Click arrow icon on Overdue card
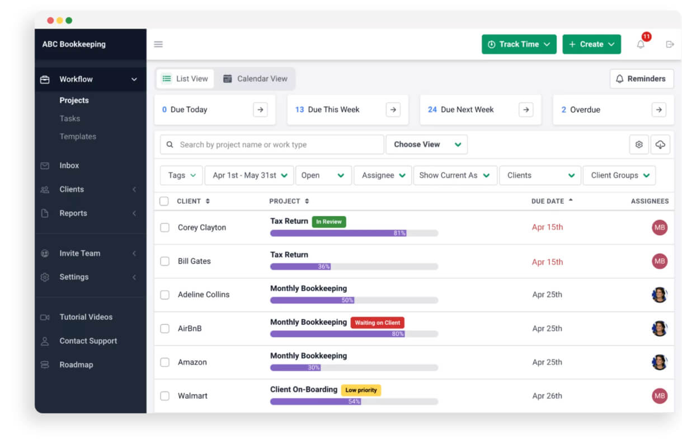682x448 pixels. click(x=659, y=110)
